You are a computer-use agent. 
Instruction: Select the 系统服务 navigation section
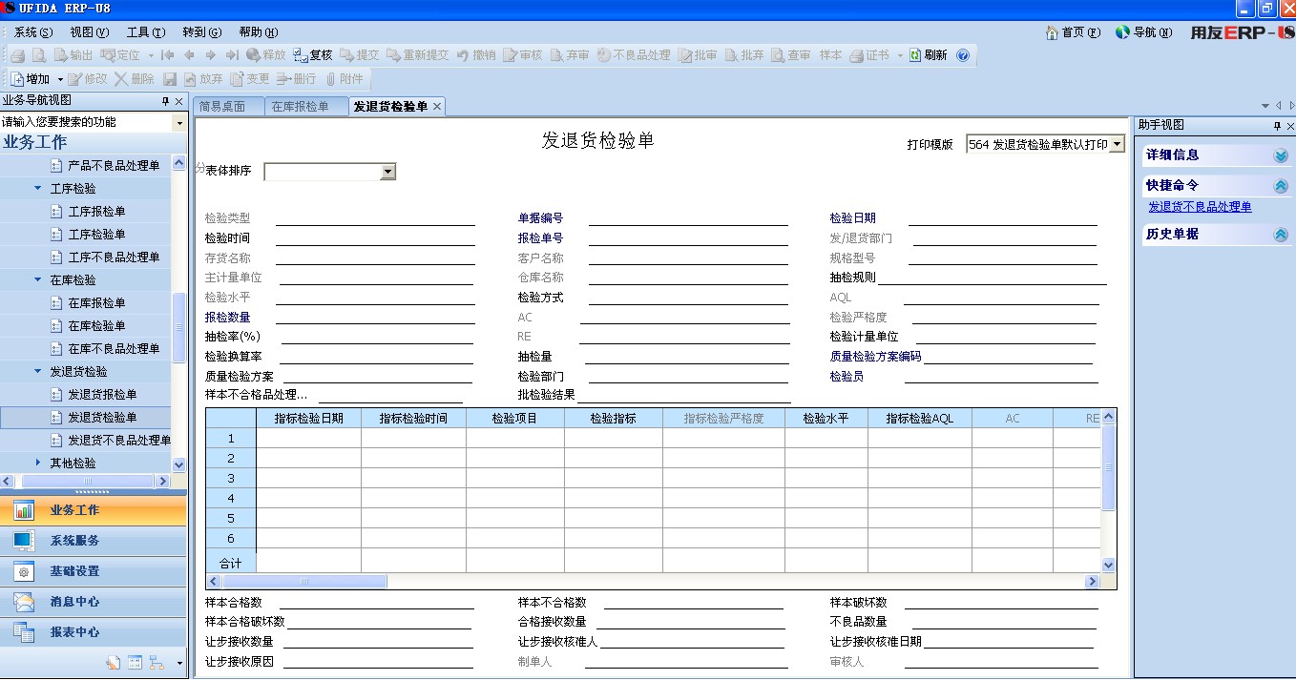(x=94, y=541)
